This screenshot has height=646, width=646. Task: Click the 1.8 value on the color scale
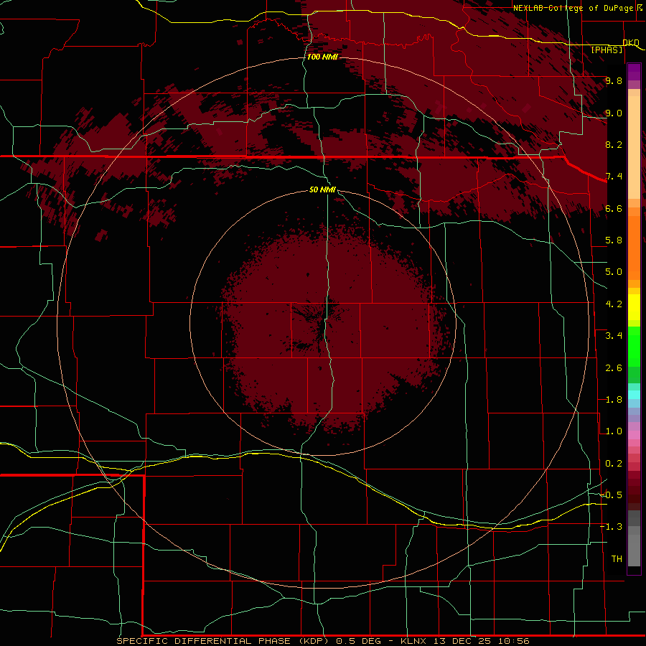click(x=614, y=400)
